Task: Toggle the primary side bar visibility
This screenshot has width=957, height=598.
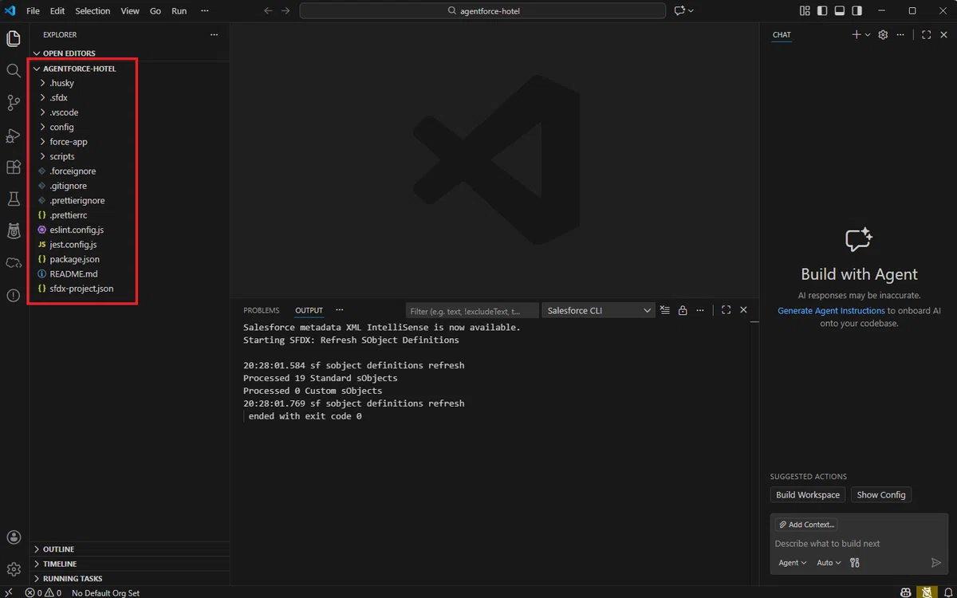Action: pyautogui.click(x=821, y=11)
